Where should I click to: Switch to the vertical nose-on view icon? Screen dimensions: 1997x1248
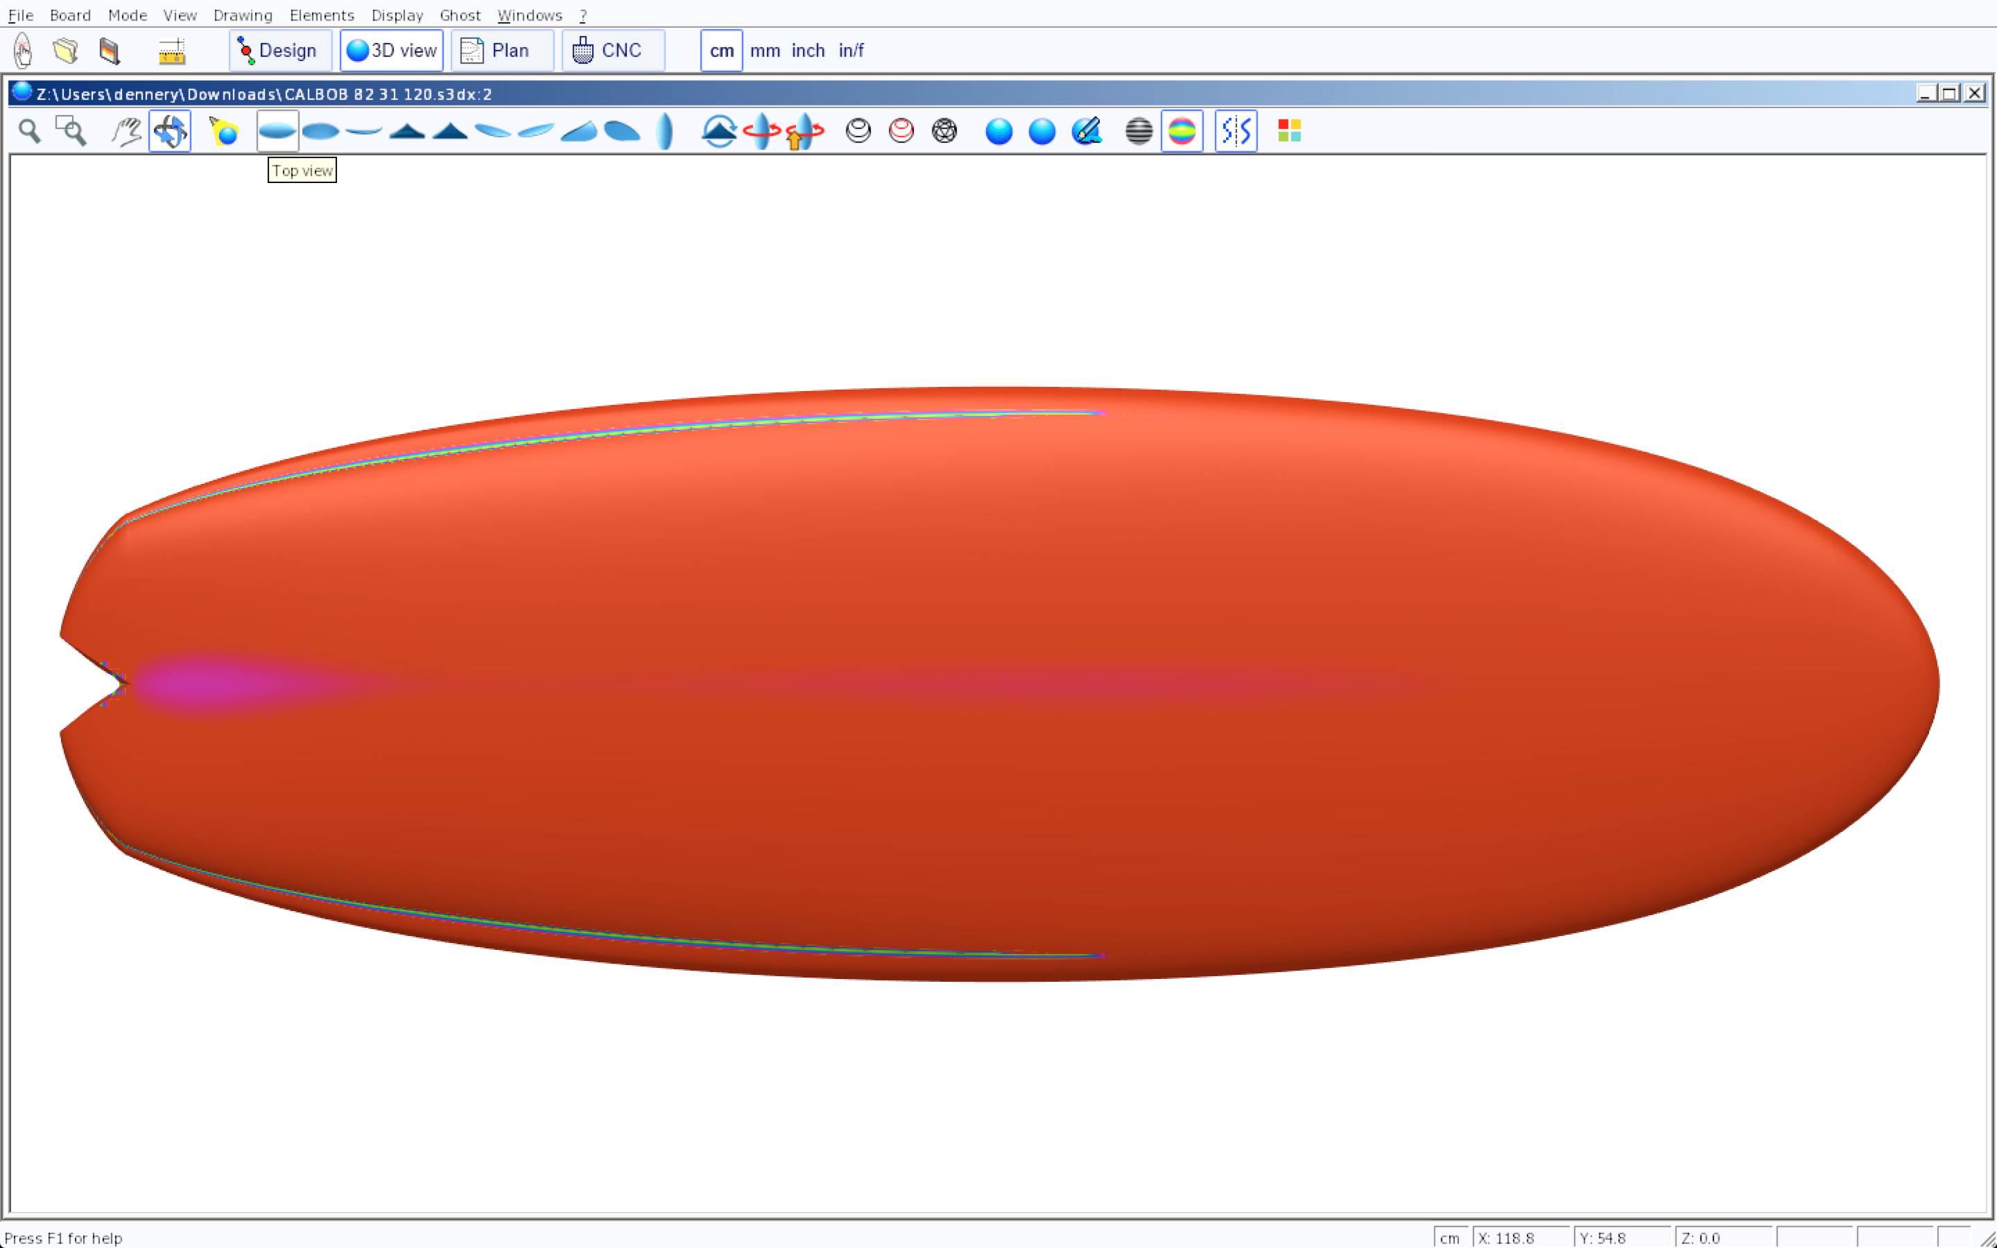[665, 131]
